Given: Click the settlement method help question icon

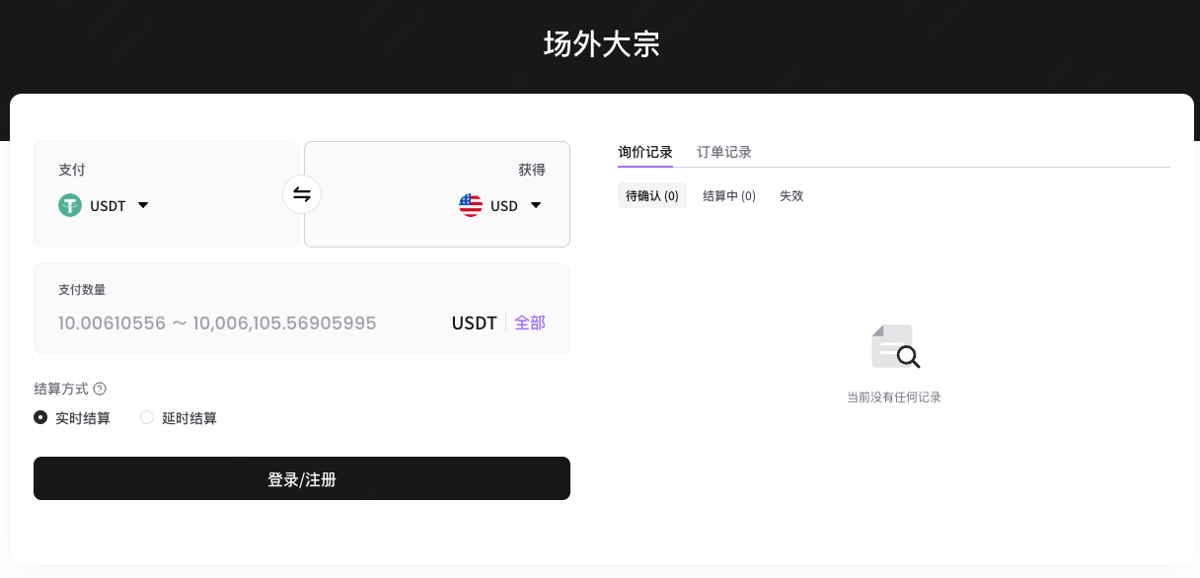Looking at the screenshot, I should 100,389.
